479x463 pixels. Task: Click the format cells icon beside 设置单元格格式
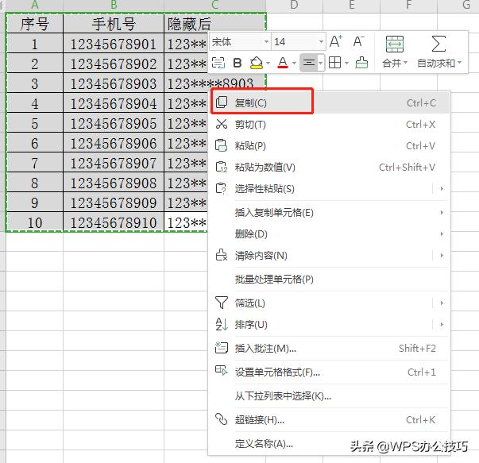pos(222,370)
